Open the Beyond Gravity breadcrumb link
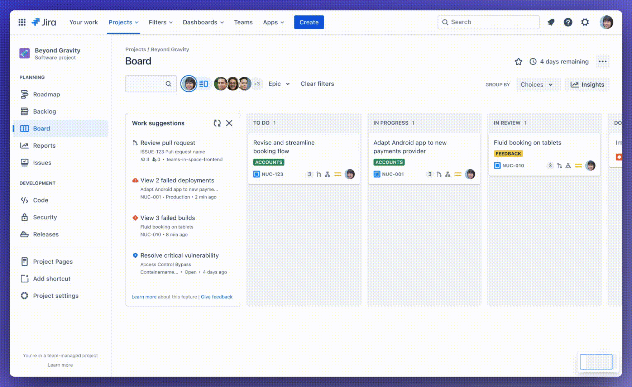Image resolution: width=632 pixels, height=387 pixels. tap(170, 49)
